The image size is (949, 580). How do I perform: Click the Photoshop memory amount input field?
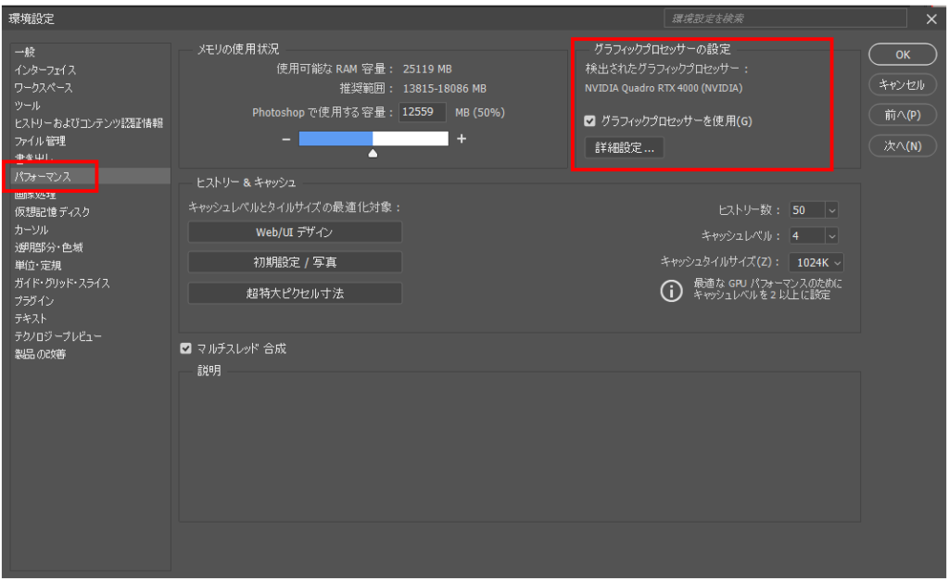pyautogui.click(x=423, y=112)
